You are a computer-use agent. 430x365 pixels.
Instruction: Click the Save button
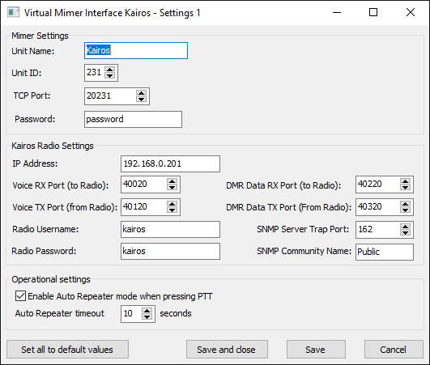(316, 350)
